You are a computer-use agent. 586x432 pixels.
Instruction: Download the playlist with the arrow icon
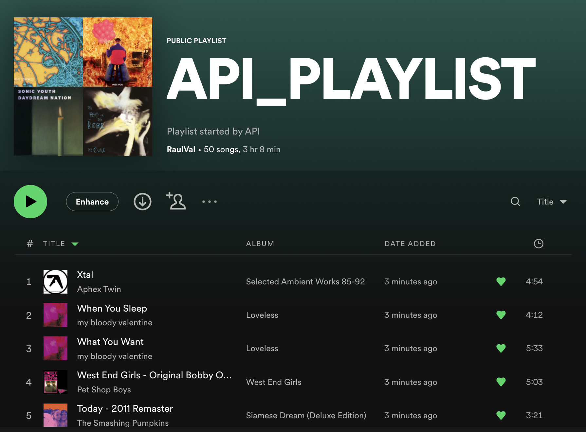pos(142,202)
